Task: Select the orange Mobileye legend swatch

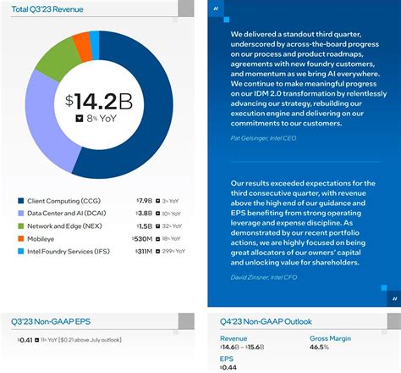Action: pyautogui.click(x=21, y=239)
